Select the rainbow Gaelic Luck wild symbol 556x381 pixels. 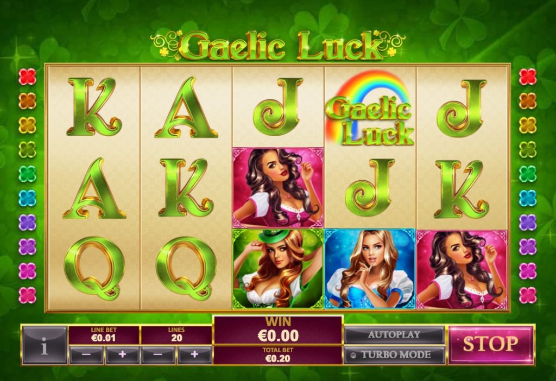pyautogui.click(x=370, y=107)
